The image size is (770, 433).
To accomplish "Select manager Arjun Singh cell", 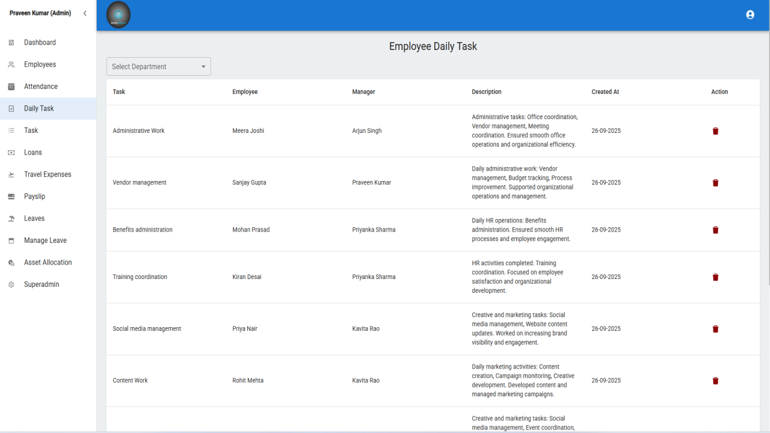I will [367, 131].
